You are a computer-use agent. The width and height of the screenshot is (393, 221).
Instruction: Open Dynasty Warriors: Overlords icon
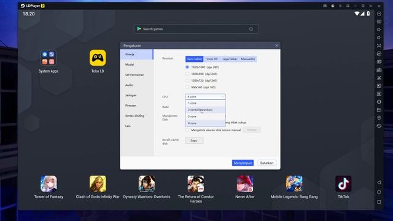(147, 184)
